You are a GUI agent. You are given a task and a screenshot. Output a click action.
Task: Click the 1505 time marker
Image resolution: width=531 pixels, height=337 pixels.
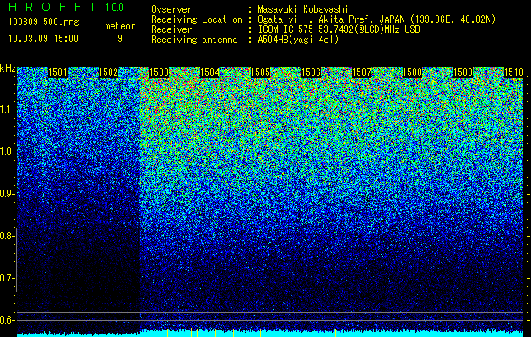pos(260,72)
